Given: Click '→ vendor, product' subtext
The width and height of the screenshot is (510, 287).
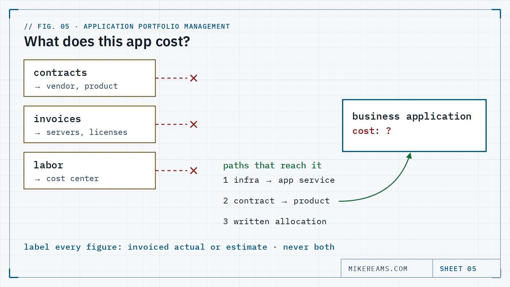Looking at the screenshot, I should tap(76, 86).
